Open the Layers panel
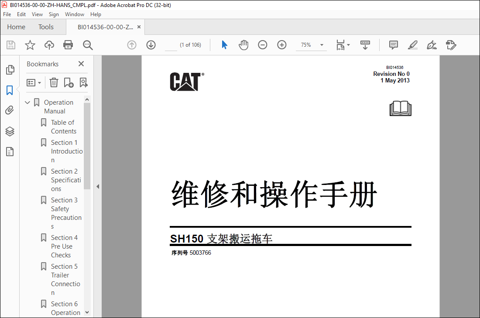This screenshot has height=318, width=480. [10, 131]
